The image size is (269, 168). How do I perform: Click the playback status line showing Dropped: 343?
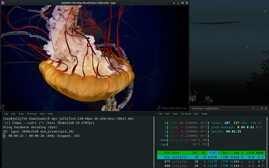41,136
